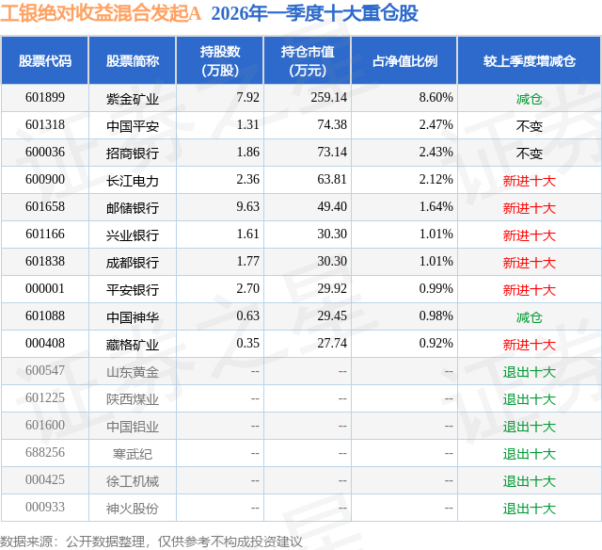This screenshot has height=550, width=602.
Task: Click stock code 600547
Action: tap(45, 370)
